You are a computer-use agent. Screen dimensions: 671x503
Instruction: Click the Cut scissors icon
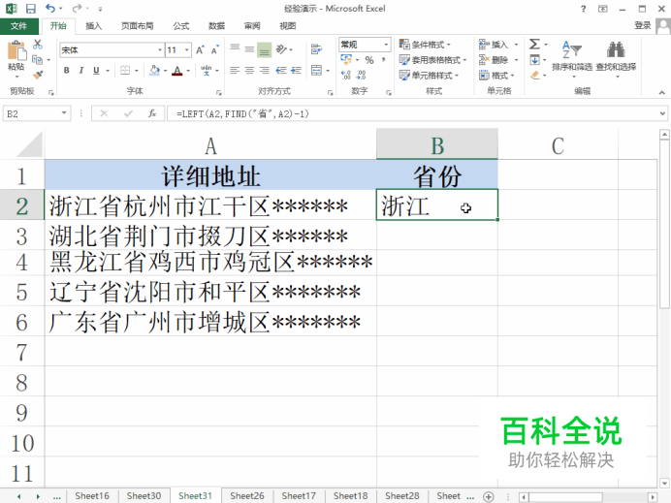(x=38, y=44)
